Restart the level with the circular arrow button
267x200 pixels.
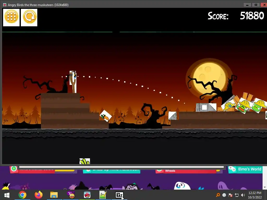29,17
